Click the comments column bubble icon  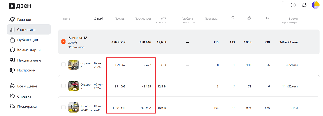coord(233,18)
